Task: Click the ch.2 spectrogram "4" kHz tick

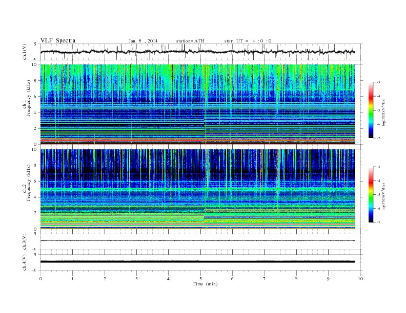Action: [36, 197]
